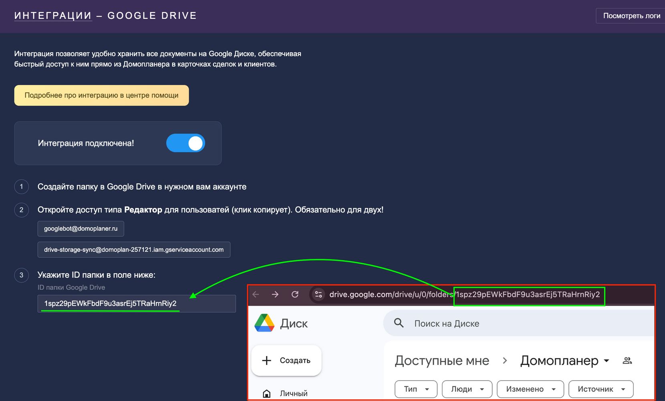Open Подробнее про интеграцию в центре помощи
The width and height of the screenshot is (665, 401).
pyautogui.click(x=101, y=95)
